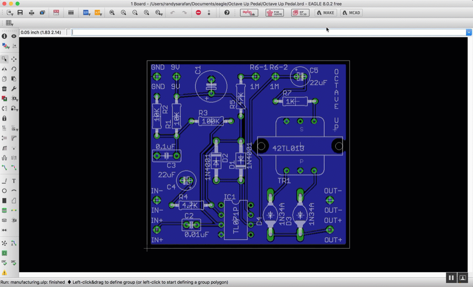473x287 pixels.
Task: Click the Print icon in toolbar
Action: pyautogui.click(x=31, y=12)
